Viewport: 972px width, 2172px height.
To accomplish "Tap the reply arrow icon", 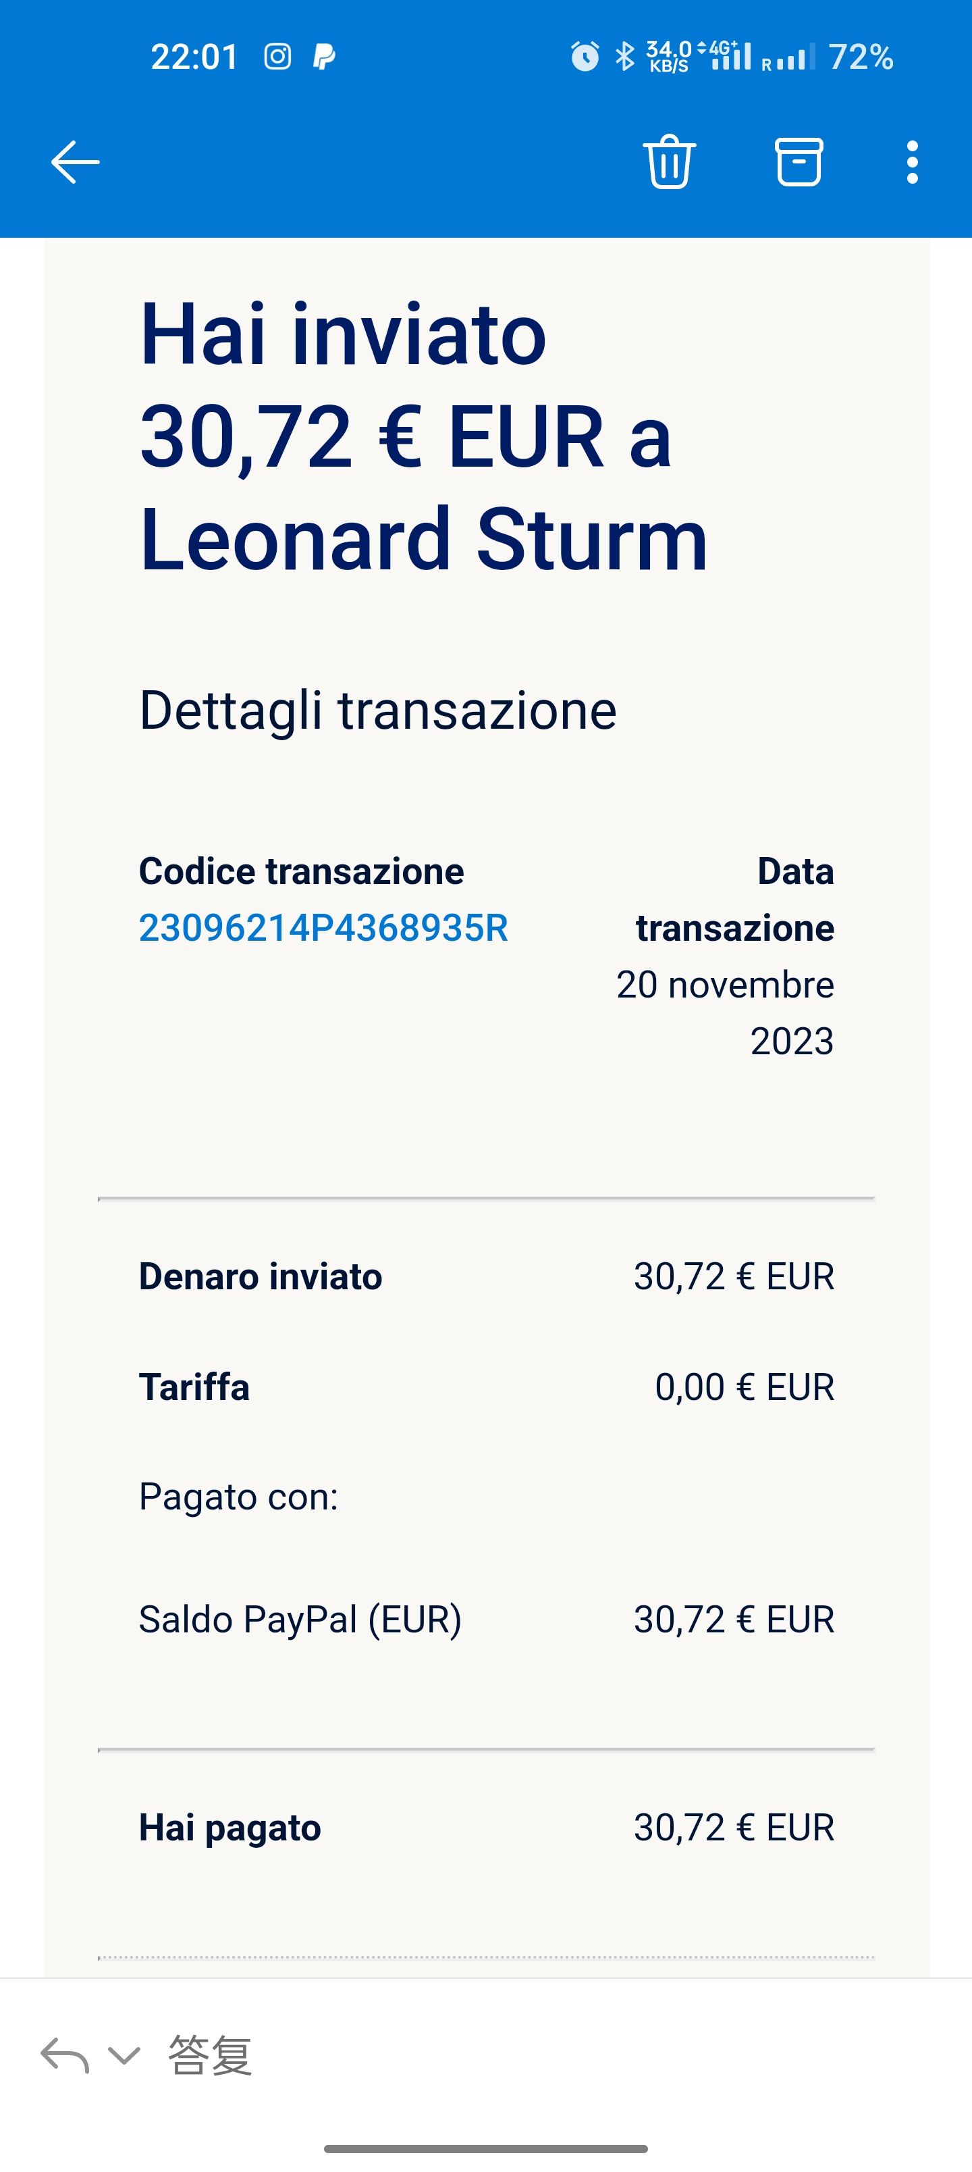I will pyautogui.click(x=64, y=2054).
